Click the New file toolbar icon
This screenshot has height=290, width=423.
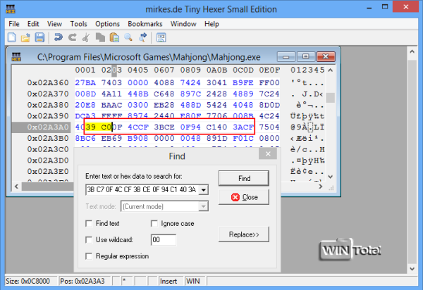11,37
